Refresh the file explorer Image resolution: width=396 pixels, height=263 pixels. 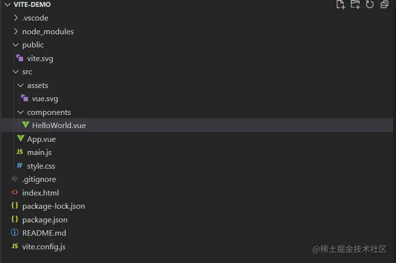[370, 5]
